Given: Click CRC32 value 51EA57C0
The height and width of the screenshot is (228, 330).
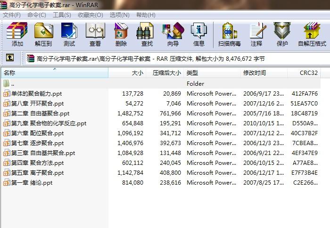Looking at the screenshot, I should [x=304, y=103].
